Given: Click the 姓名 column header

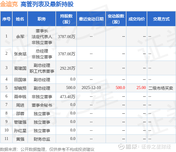Looking at the screenshot, I should point(20,19).
